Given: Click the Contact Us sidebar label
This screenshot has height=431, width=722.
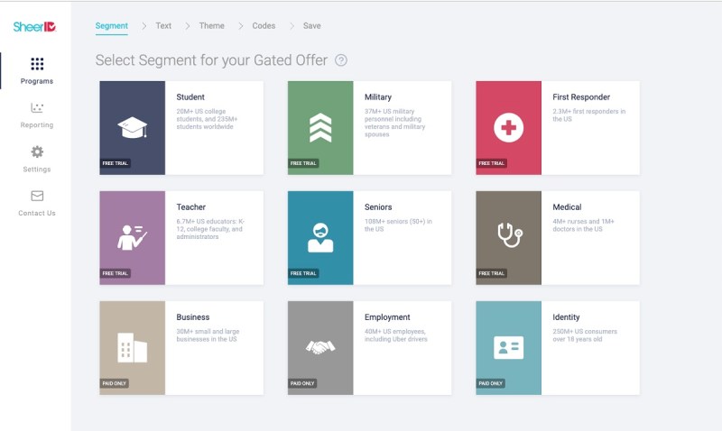Looking at the screenshot, I should coord(37,213).
